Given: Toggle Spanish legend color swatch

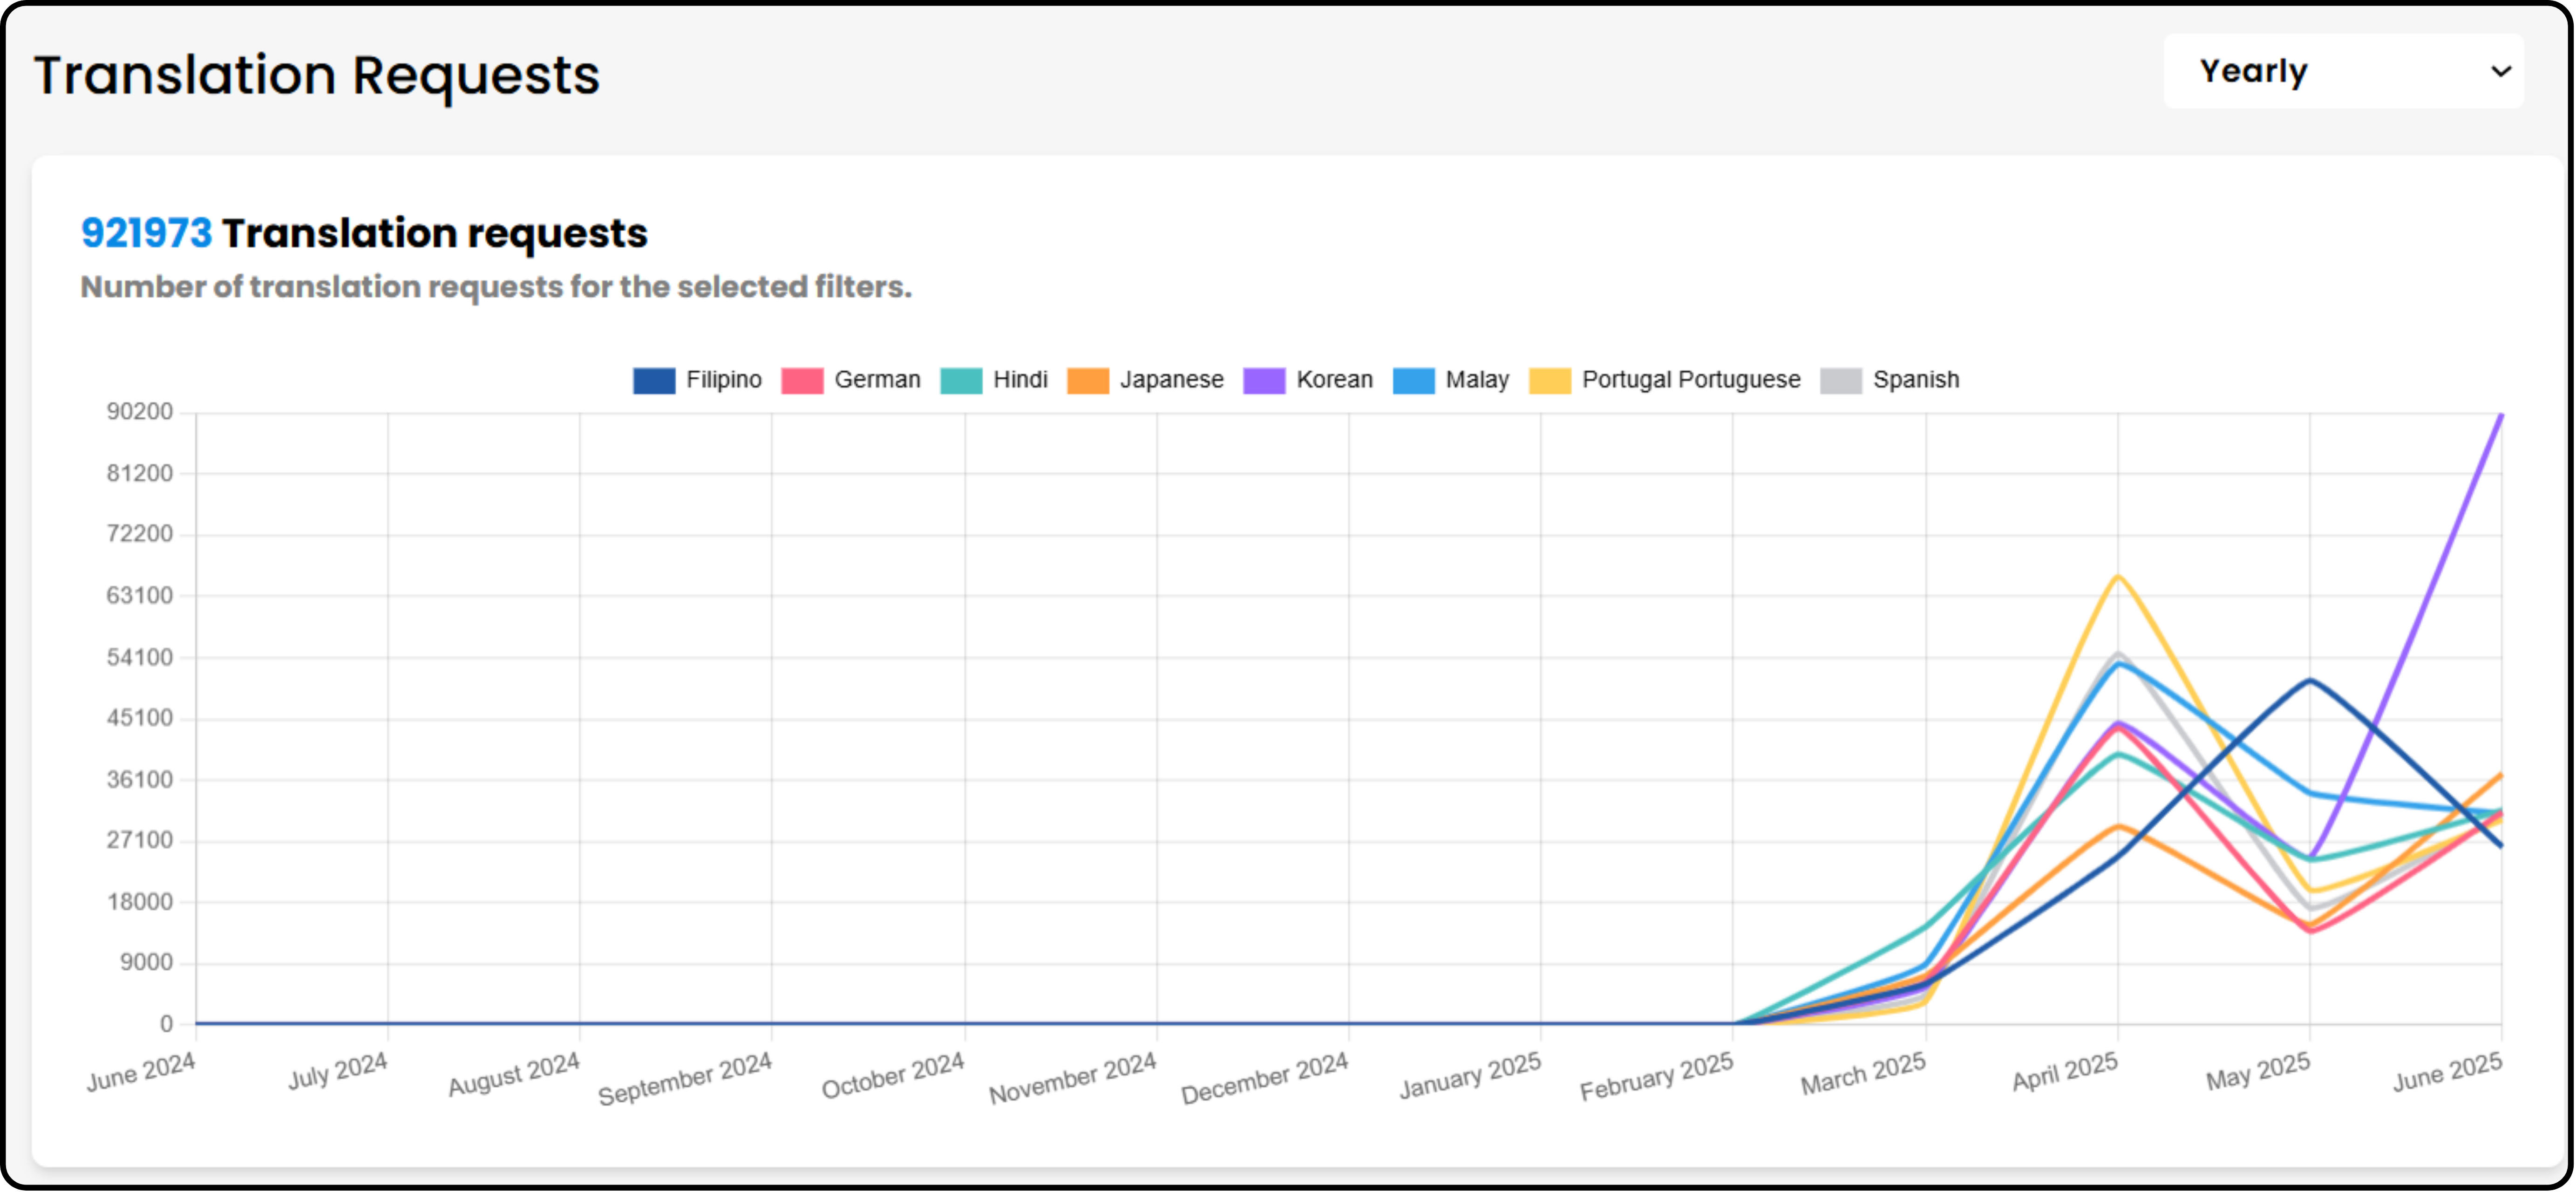Looking at the screenshot, I should 1841,381.
